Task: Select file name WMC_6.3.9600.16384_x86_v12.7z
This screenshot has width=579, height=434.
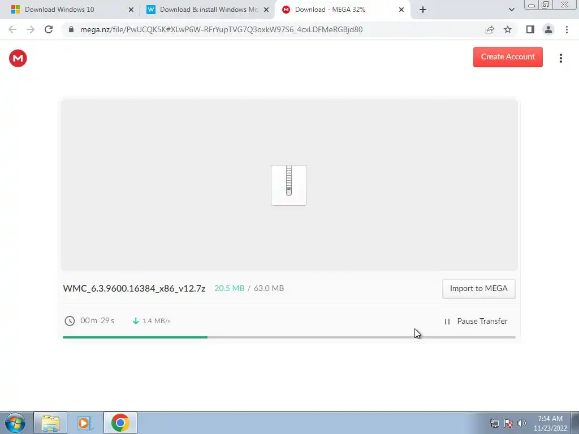Action: pos(134,288)
